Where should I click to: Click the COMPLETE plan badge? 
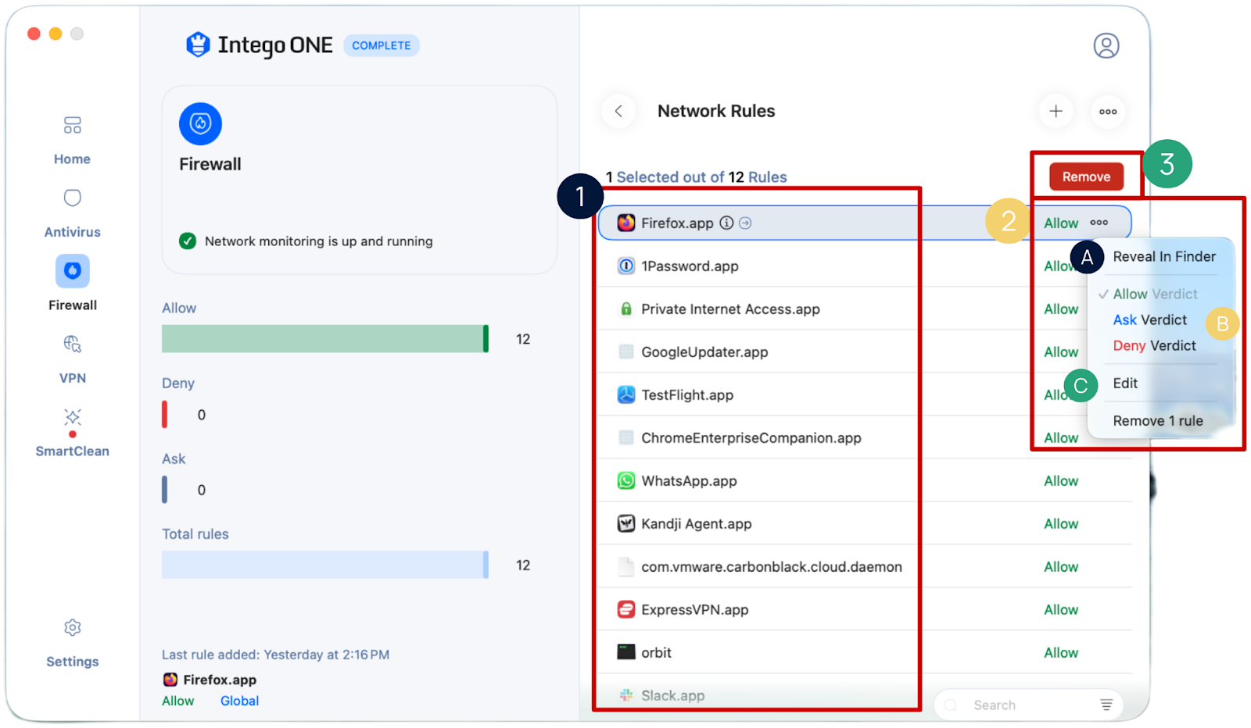[x=382, y=45]
